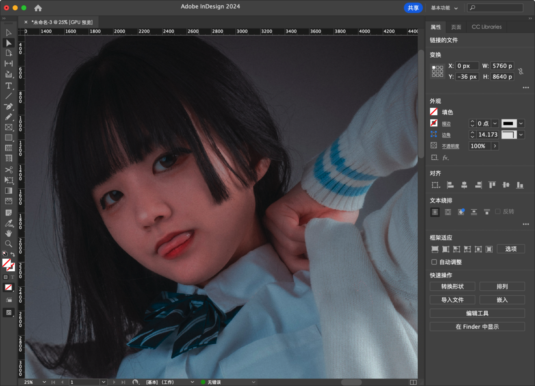Click the 填色 fill color swatch
The image size is (535, 386).
pos(433,112)
